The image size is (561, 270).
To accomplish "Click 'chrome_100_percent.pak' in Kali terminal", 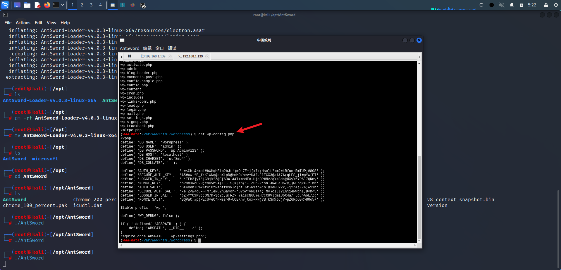I will [x=35, y=206].
